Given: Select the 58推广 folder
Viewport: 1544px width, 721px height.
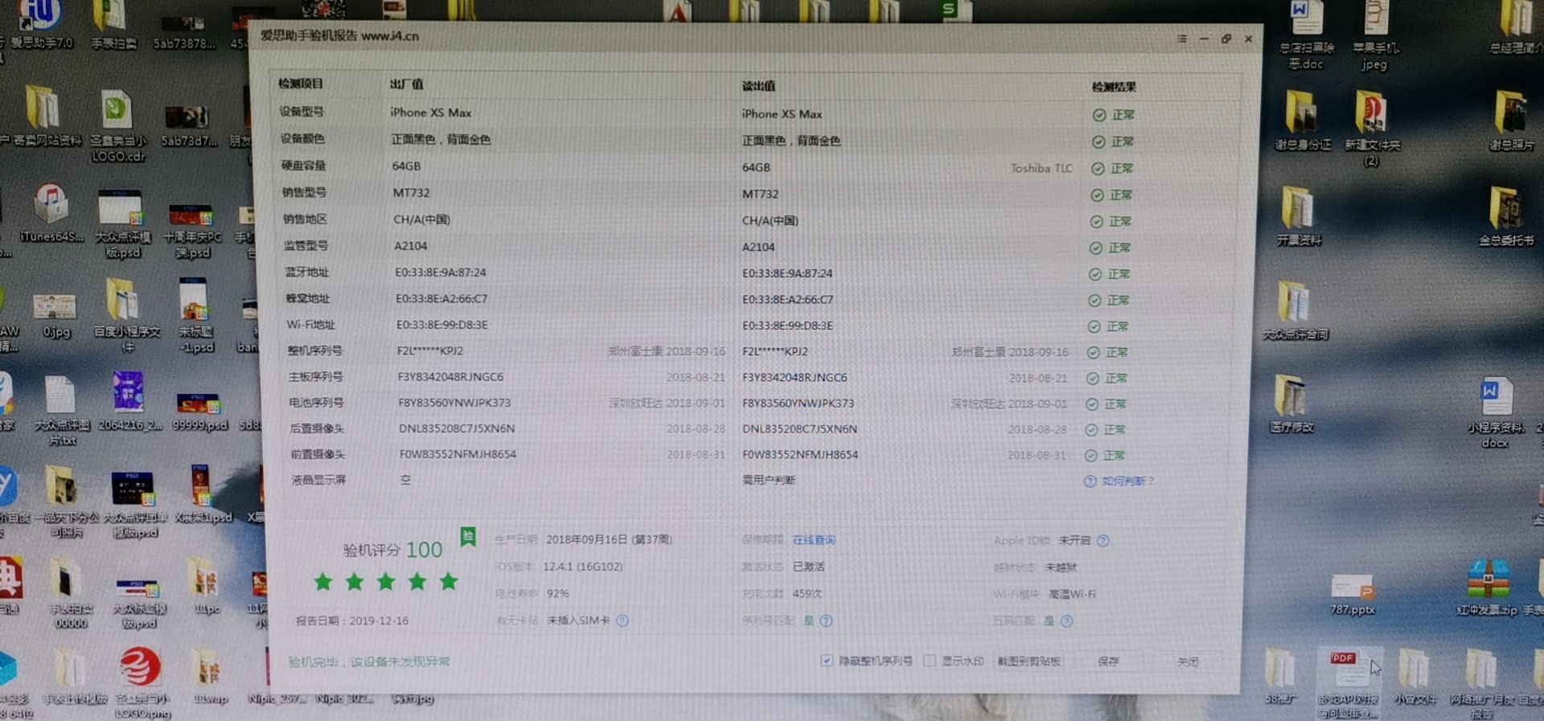Looking at the screenshot, I should (x=1279, y=676).
